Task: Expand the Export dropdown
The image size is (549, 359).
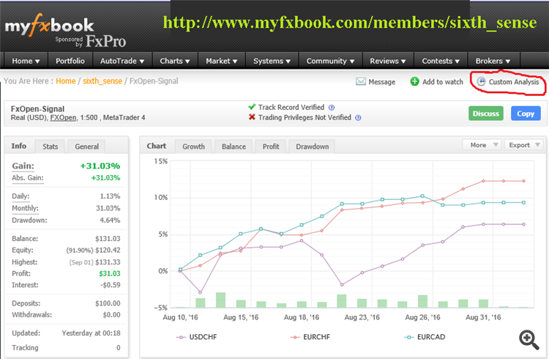Action: 523,145
